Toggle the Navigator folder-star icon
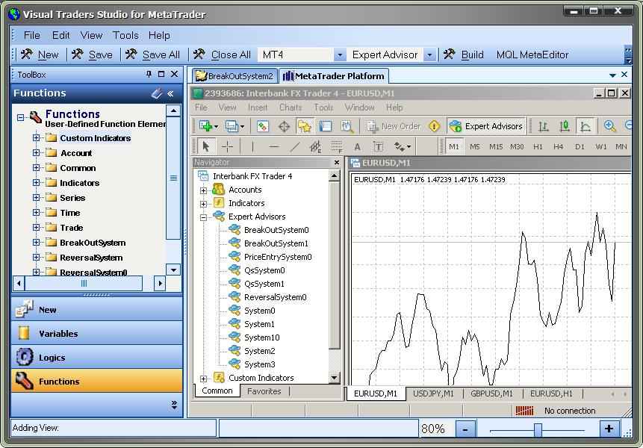This screenshot has width=643, height=448. click(x=305, y=126)
